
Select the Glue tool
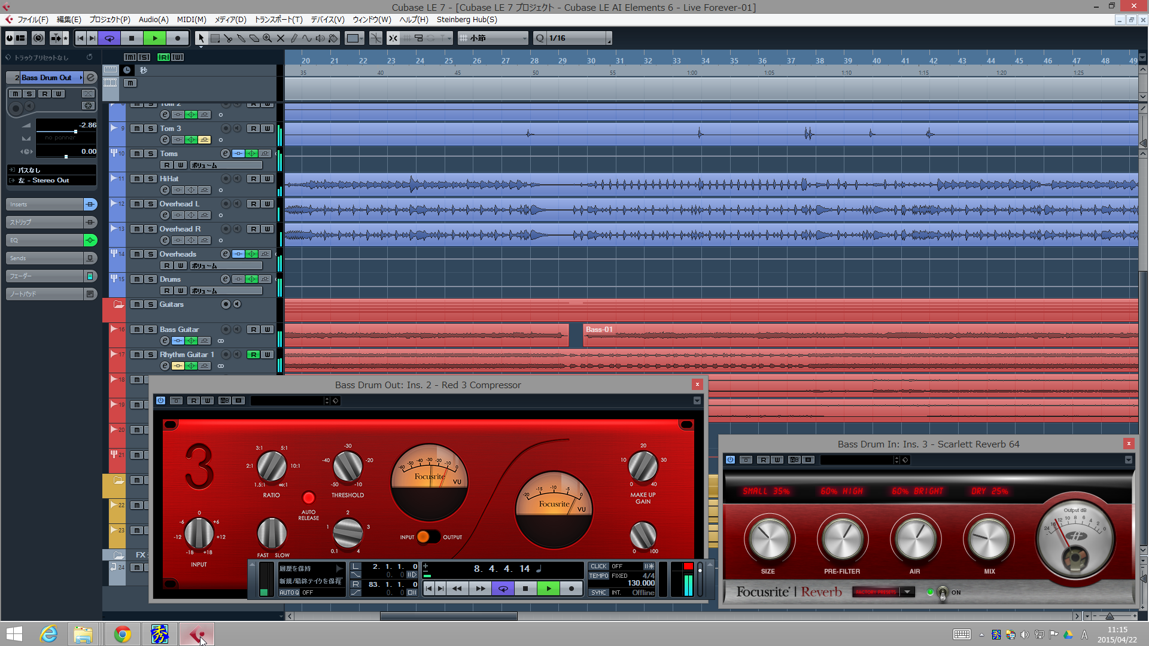pyautogui.click(x=241, y=38)
